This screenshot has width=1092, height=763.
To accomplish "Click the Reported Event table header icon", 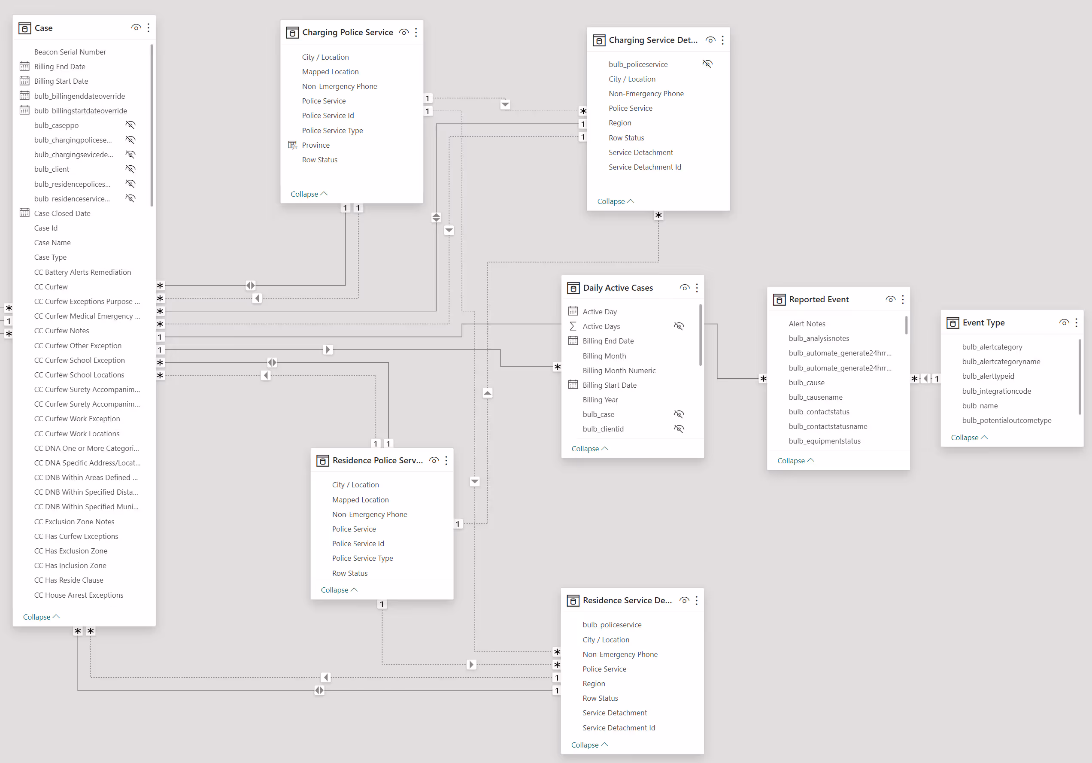I will 779,299.
